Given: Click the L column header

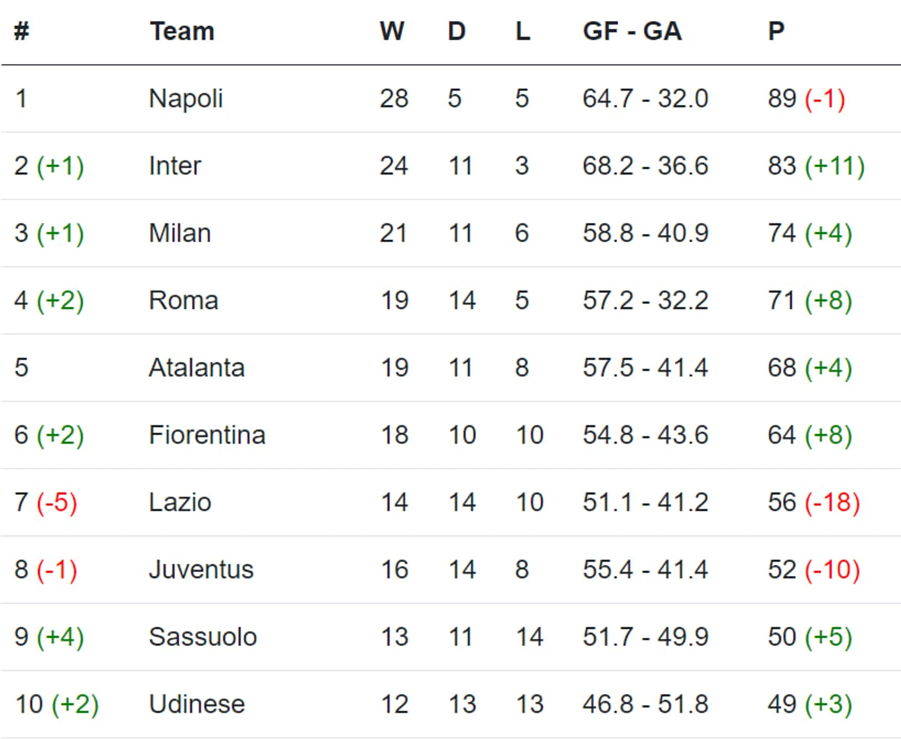Looking at the screenshot, I should click(523, 31).
